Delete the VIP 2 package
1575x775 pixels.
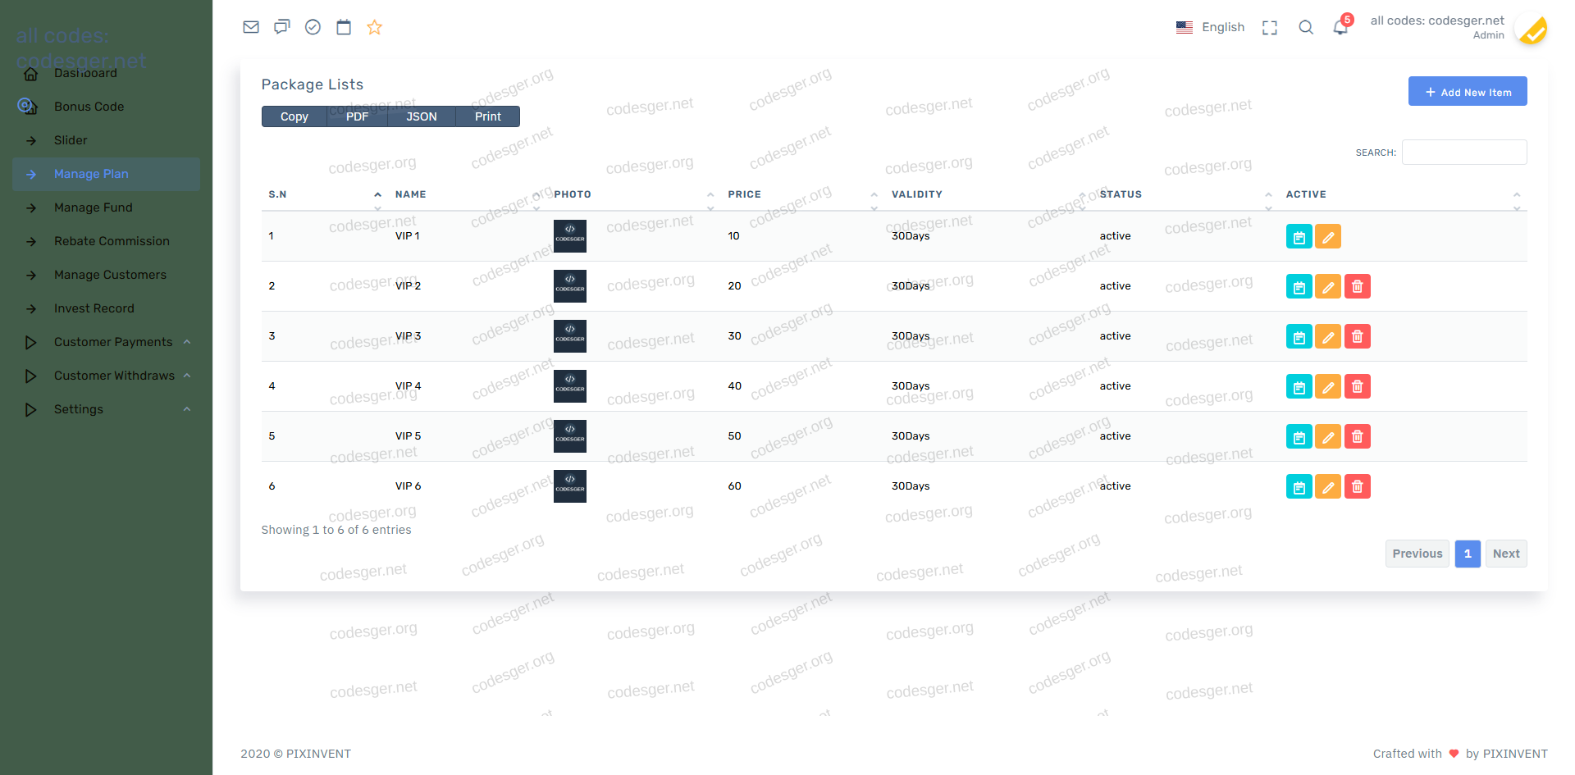1358,286
